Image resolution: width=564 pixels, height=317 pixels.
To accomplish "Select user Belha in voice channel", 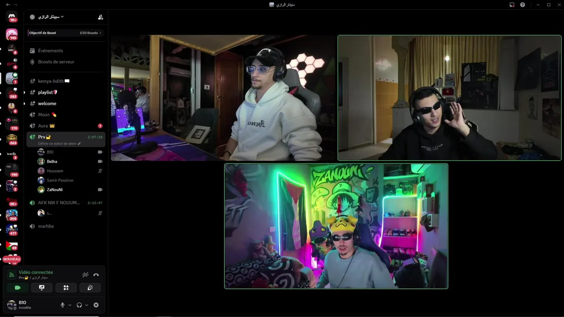I will pyautogui.click(x=70, y=162).
